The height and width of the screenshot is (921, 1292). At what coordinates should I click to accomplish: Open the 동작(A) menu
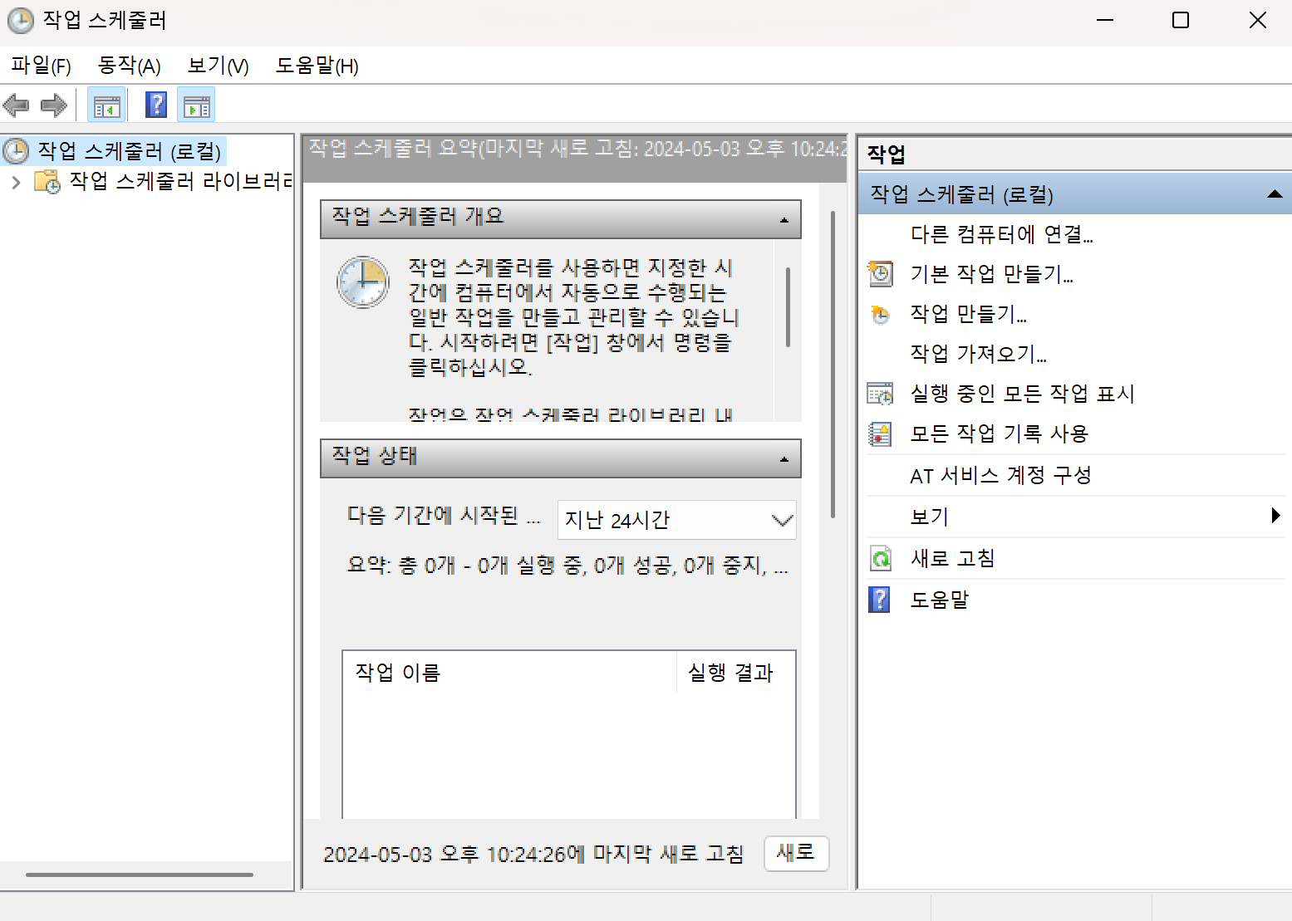point(129,66)
